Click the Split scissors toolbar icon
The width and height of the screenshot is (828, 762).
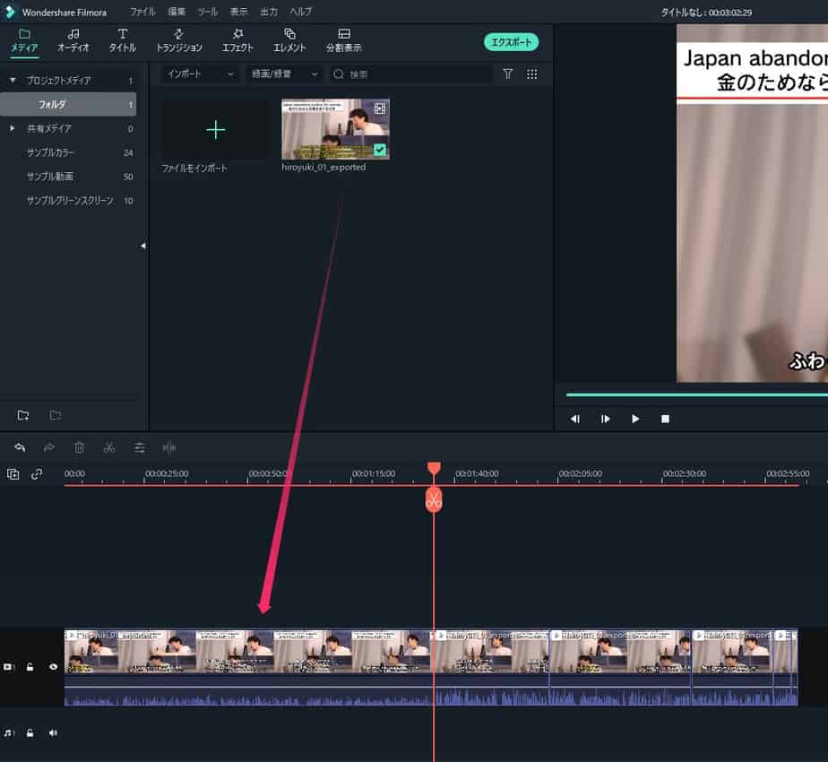[109, 447]
